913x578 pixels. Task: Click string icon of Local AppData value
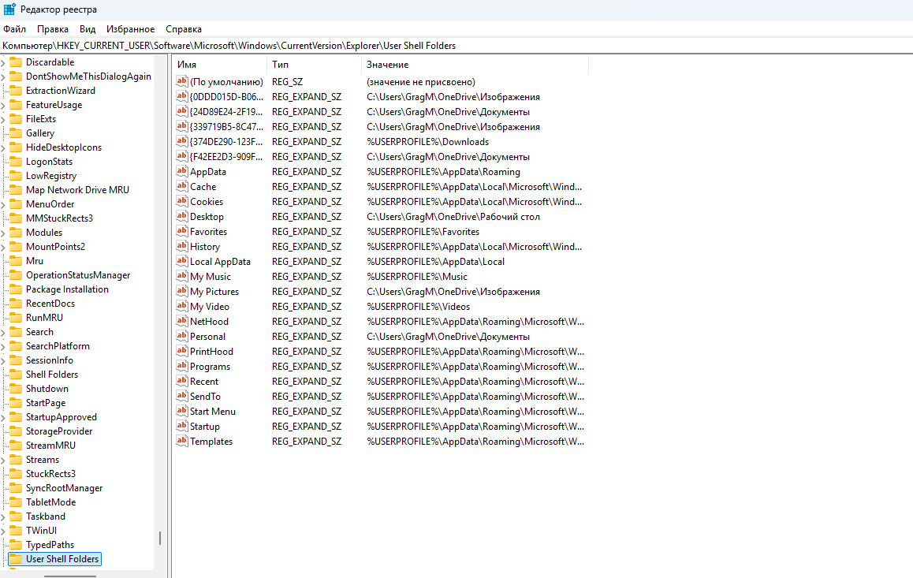(x=181, y=261)
